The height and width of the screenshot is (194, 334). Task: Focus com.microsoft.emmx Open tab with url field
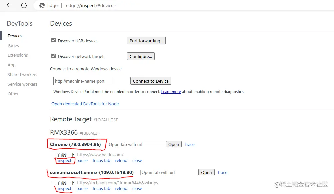pos(169,172)
